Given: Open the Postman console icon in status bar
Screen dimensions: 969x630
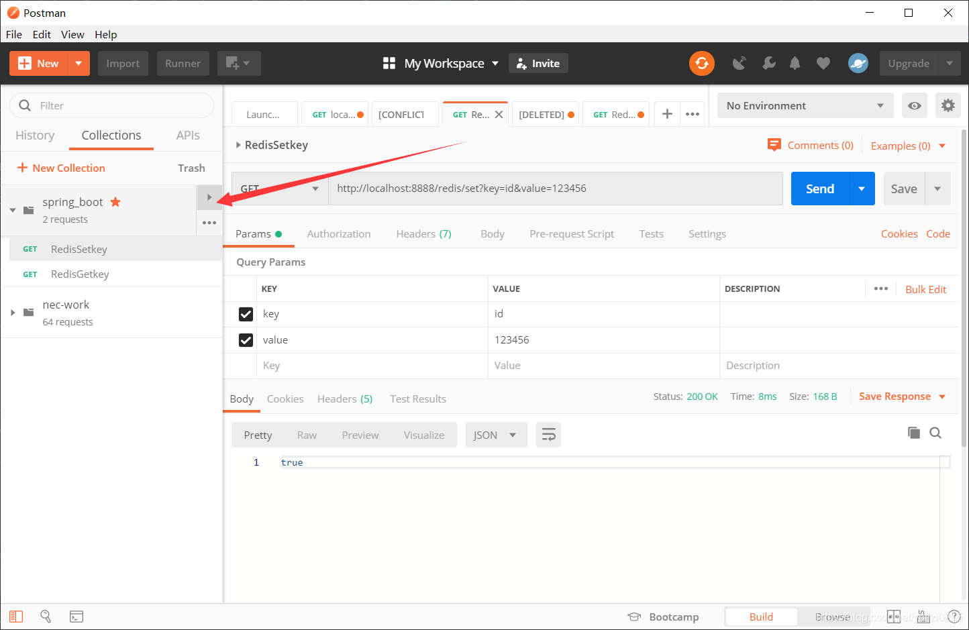Looking at the screenshot, I should [76, 617].
